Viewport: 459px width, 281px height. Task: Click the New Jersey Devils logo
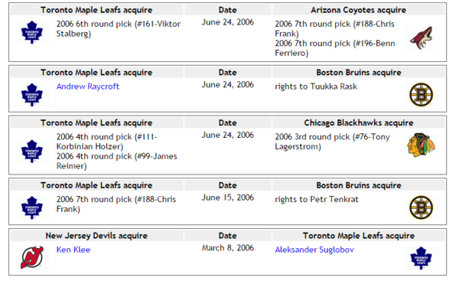32,257
